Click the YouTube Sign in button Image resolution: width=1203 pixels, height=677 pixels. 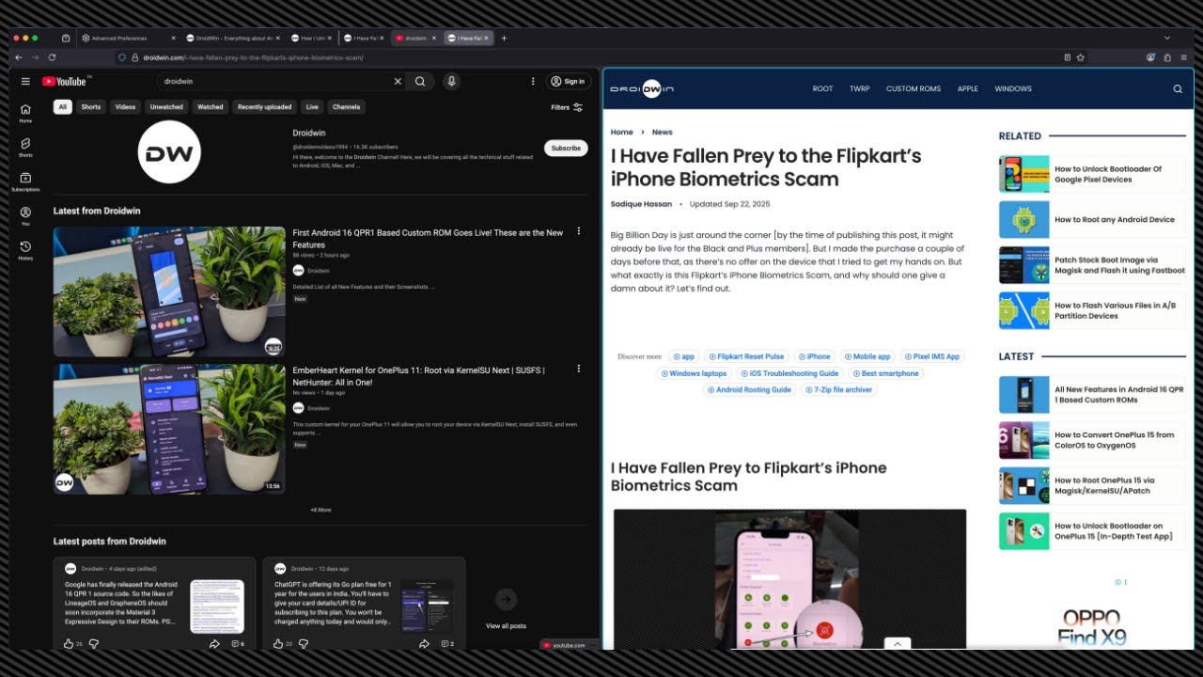(x=569, y=82)
